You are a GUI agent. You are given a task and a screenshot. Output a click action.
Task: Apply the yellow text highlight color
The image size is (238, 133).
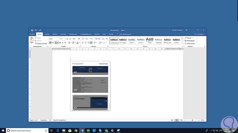pos(73,43)
